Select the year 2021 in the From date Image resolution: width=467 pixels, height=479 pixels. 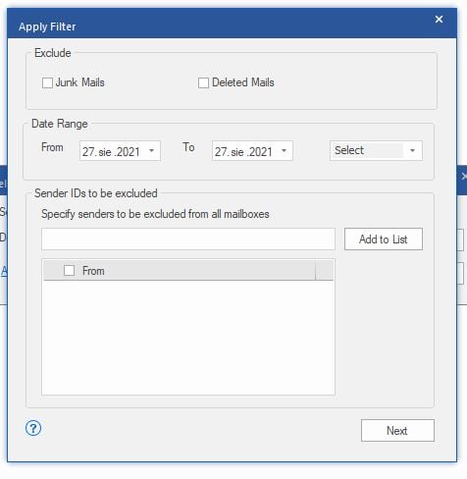point(129,152)
